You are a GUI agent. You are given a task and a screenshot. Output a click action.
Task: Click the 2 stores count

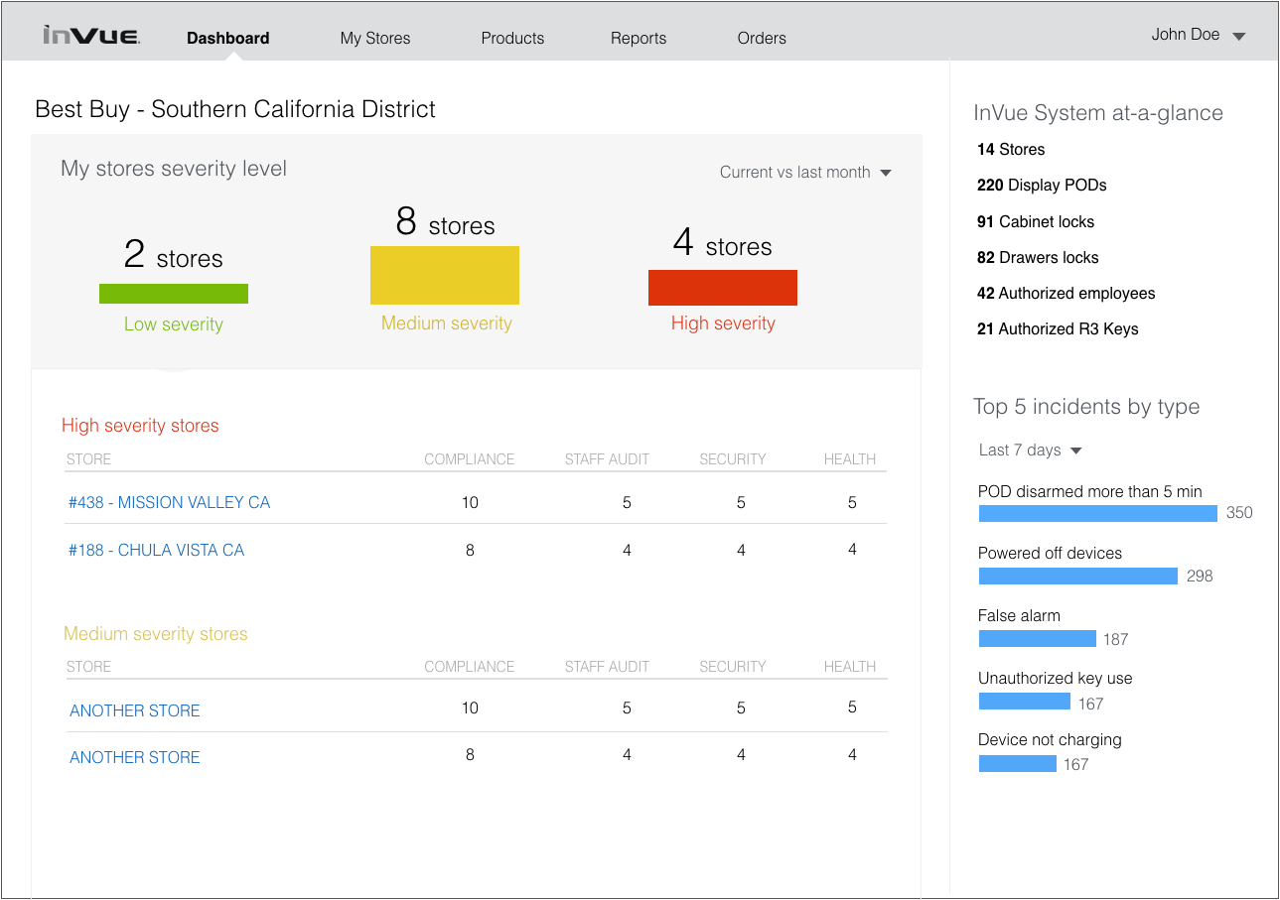coord(174,256)
